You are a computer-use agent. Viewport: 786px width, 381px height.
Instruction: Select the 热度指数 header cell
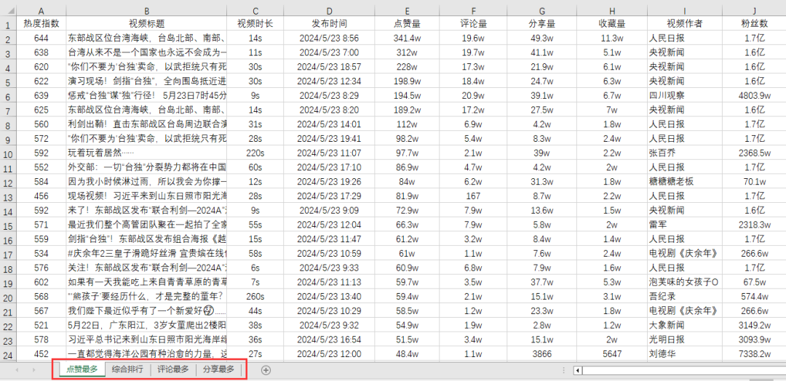pyautogui.click(x=41, y=24)
